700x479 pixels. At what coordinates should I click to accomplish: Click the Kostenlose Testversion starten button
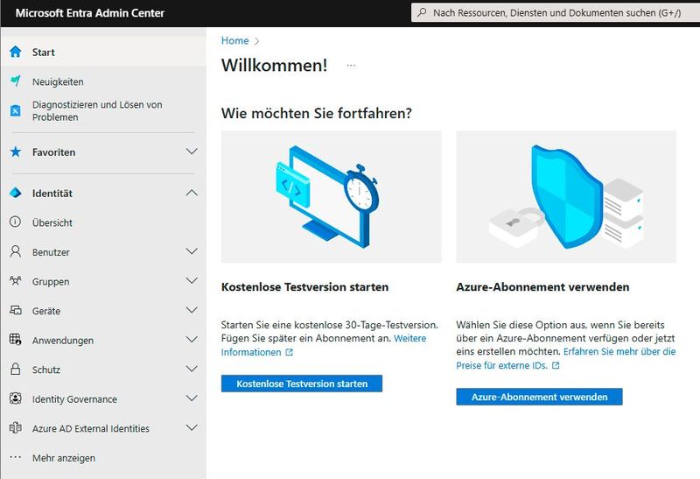pos(302,384)
